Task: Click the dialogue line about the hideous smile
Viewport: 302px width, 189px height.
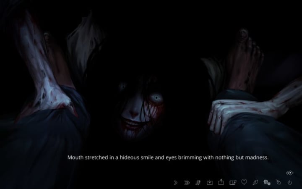Action: click(x=168, y=157)
